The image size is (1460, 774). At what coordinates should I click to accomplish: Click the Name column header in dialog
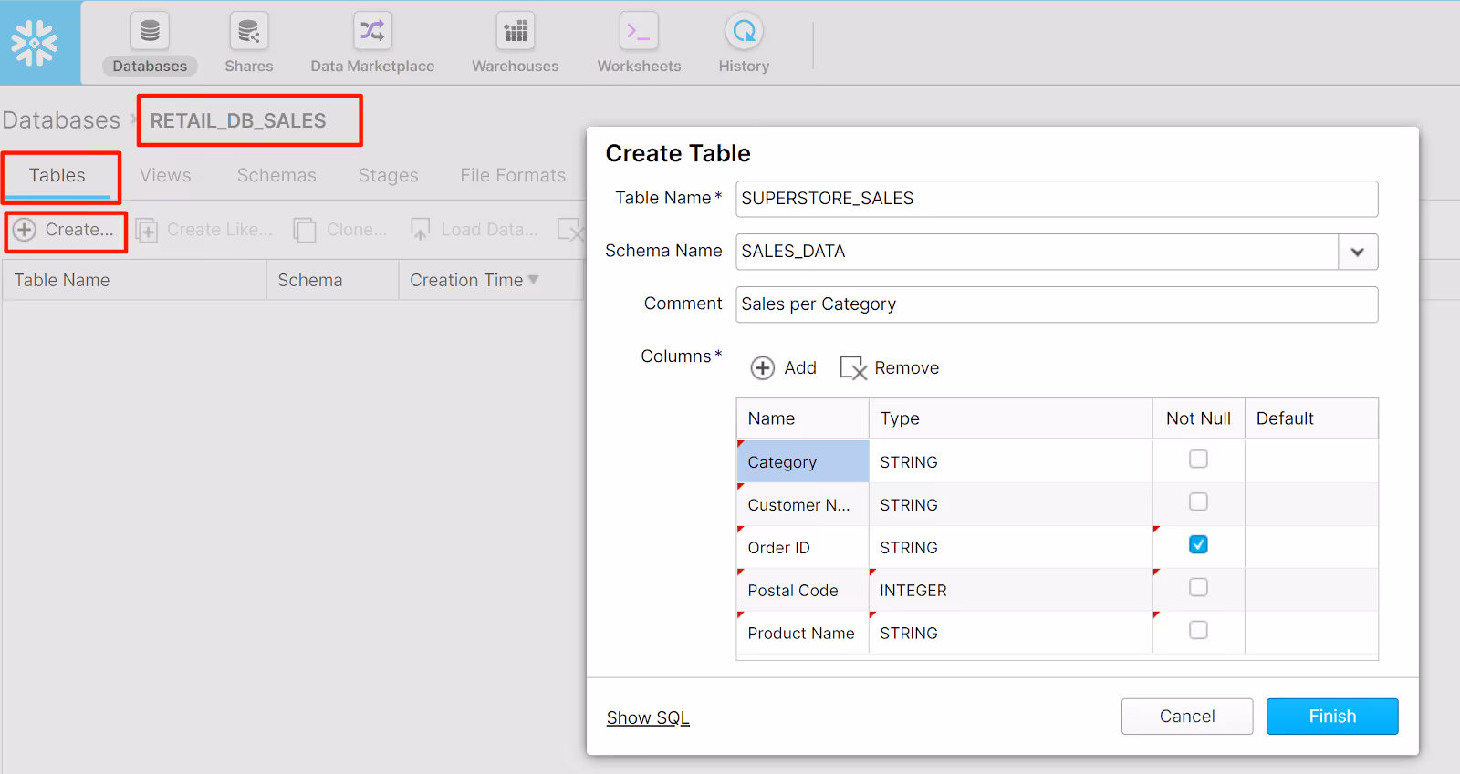(x=803, y=418)
